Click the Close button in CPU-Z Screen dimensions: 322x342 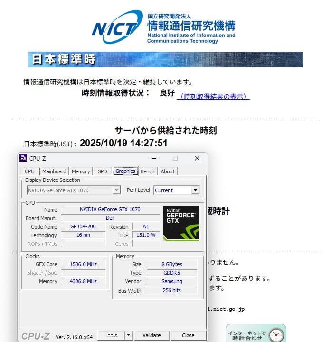coord(188,335)
